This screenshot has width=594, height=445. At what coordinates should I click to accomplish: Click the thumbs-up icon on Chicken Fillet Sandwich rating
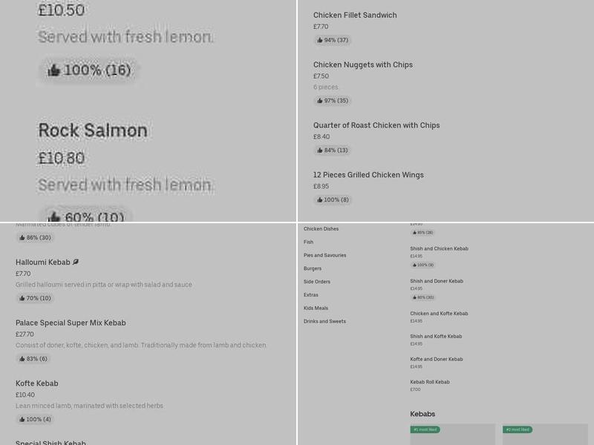coord(320,40)
